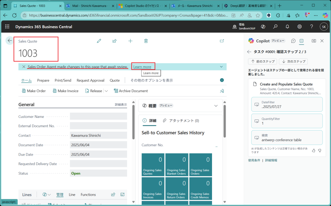This screenshot has width=331, height=206.
Task: Click the DateFilter value card
Action: [287, 104]
